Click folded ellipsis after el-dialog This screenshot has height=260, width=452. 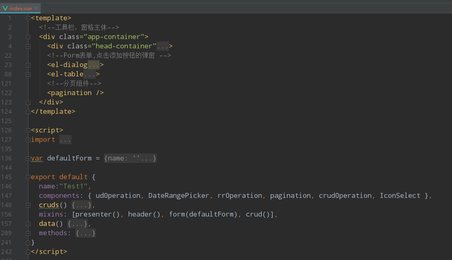(94, 65)
